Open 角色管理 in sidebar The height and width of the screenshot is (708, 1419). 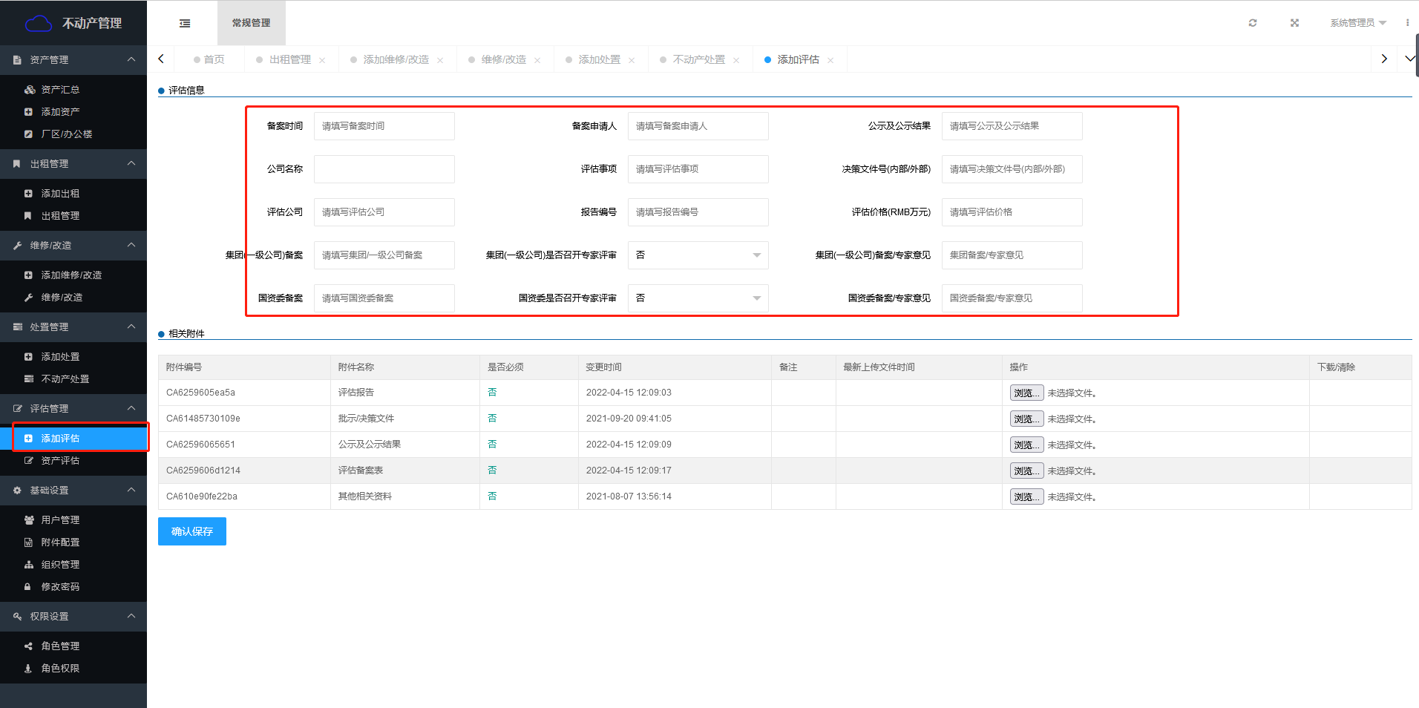coord(73,646)
